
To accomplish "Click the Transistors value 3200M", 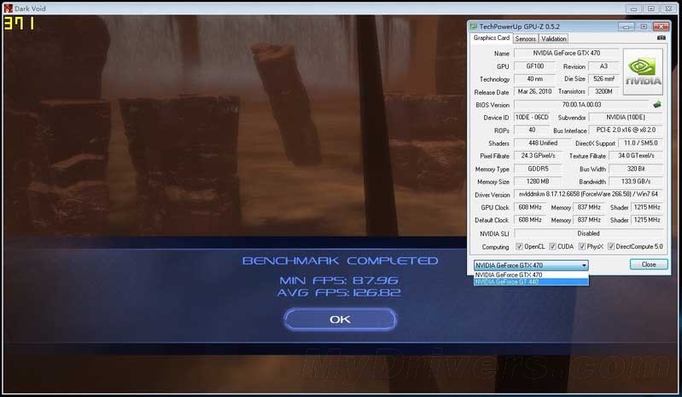I will tap(603, 91).
